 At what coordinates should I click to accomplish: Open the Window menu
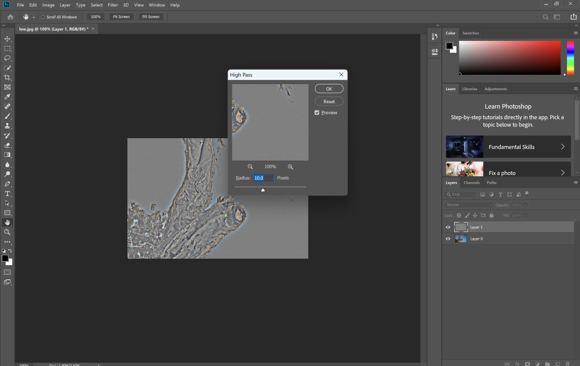[157, 5]
